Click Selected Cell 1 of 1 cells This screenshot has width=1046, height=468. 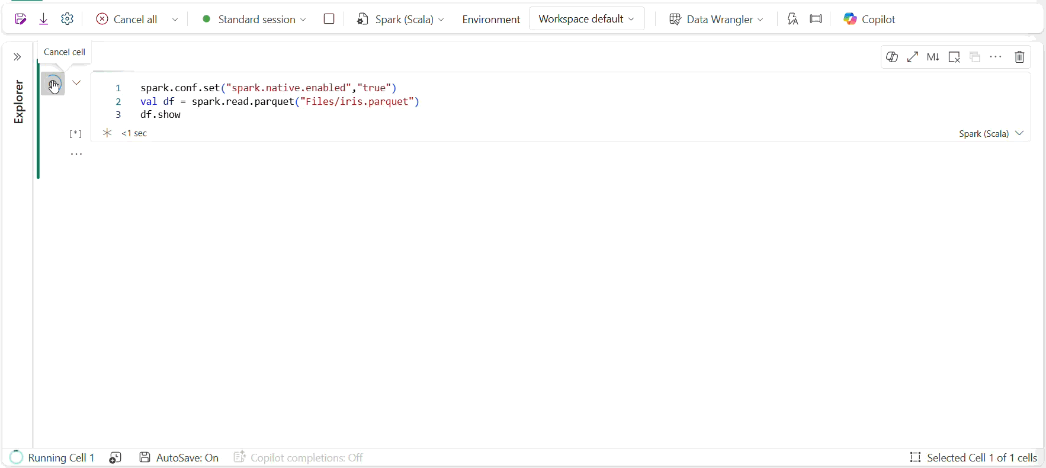pyautogui.click(x=973, y=457)
